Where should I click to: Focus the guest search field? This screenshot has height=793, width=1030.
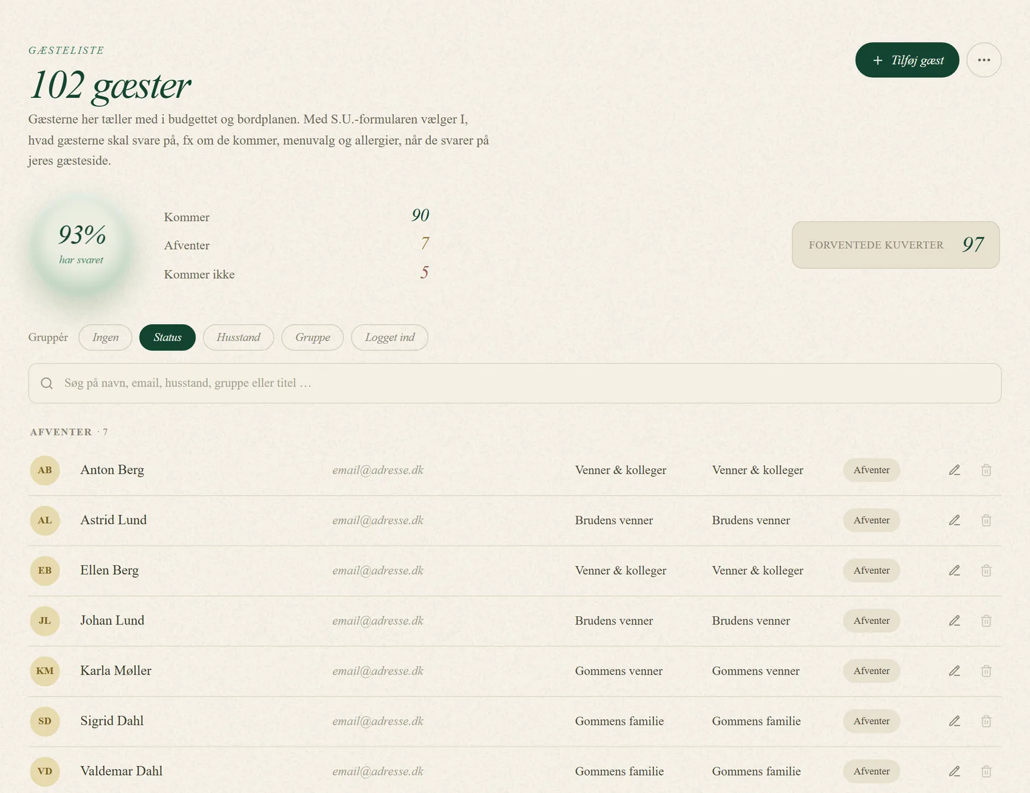pos(514,383)
